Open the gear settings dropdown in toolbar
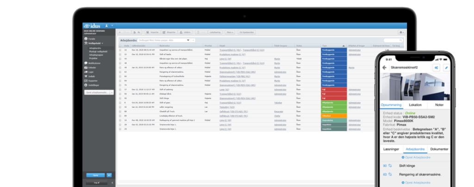474x187 pixels. click(x=401, y=32)
